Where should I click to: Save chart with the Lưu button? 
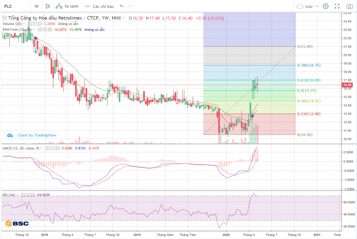point(305,6)
